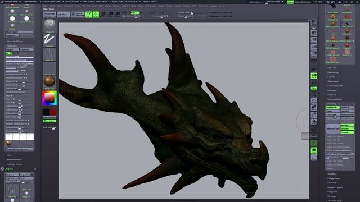Select the red main color swatch

pos(53,112)
